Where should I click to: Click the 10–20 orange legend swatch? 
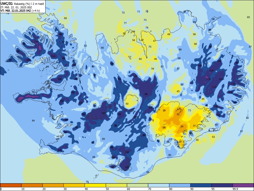click(x=32, y=185)
